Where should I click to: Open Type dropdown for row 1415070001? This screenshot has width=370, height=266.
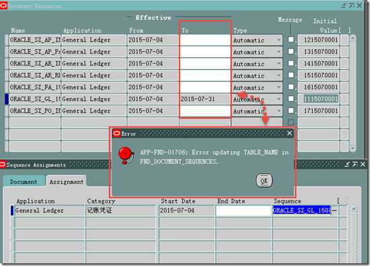tap(279, 64)
